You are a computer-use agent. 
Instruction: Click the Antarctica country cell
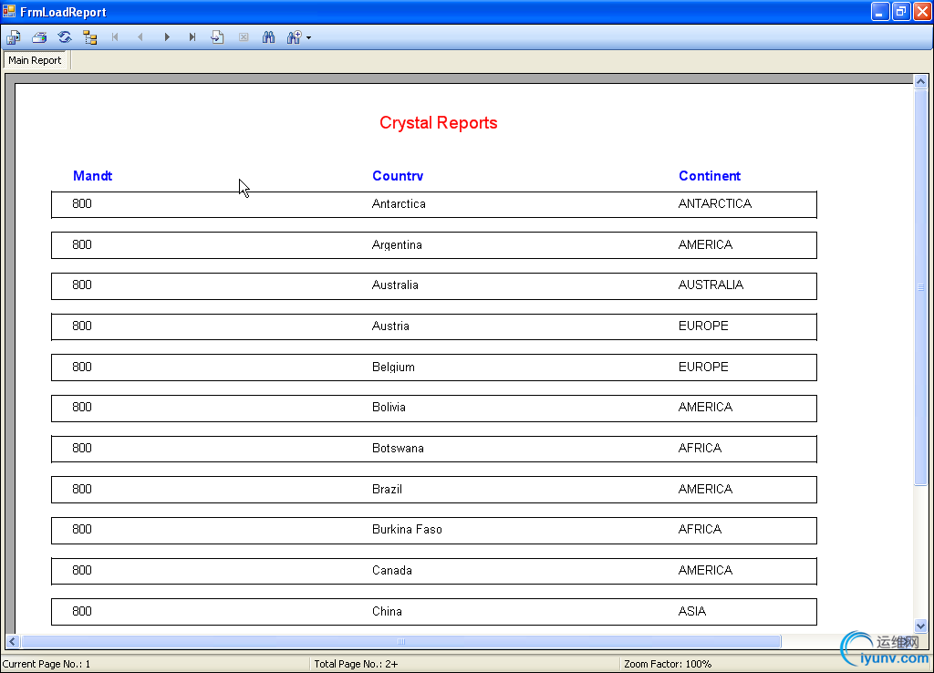click(399, 203)
